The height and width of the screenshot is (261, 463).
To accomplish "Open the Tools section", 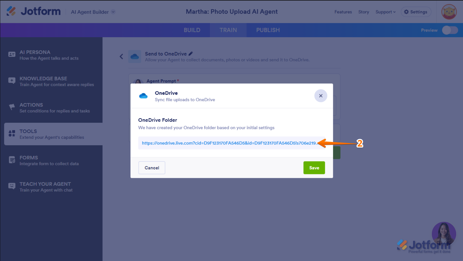I will 53,134.
